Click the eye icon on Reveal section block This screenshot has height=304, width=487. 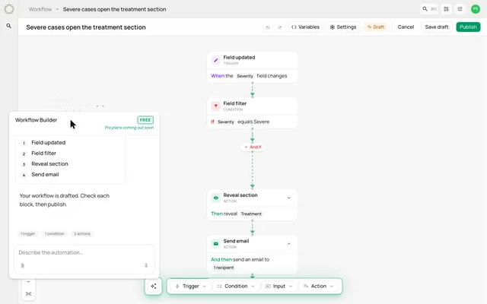pos(215,198)
